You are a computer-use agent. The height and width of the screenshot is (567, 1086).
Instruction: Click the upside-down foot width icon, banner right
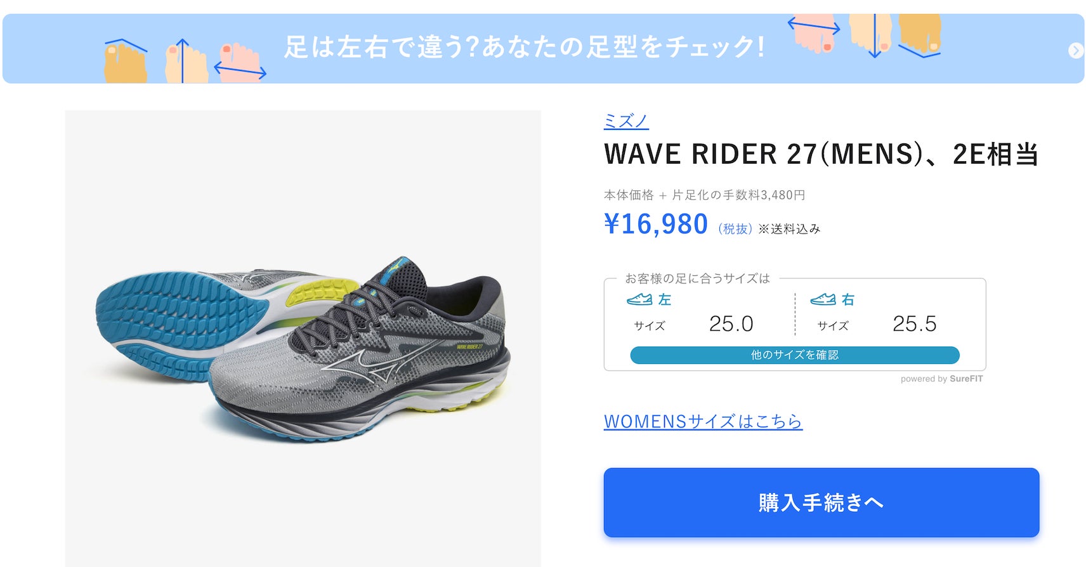click(814, 33)
